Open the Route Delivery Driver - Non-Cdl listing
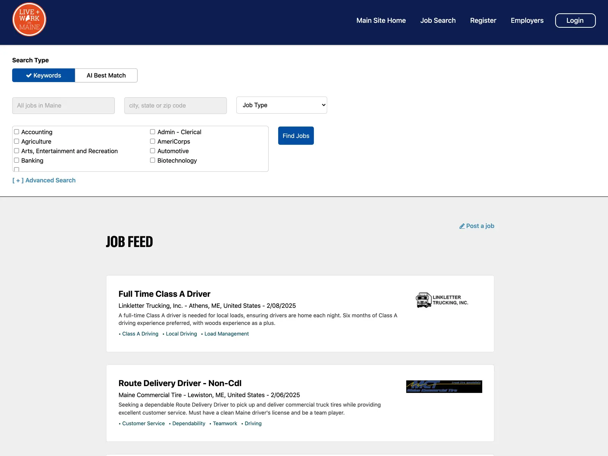The width and height of the screenshot is (608, 456). tap(180, 383)
